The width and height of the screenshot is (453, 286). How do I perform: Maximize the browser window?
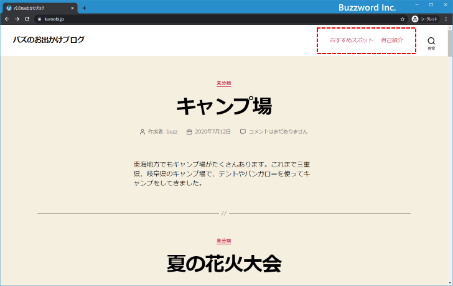pyautogui.click(x=431, y=4)
